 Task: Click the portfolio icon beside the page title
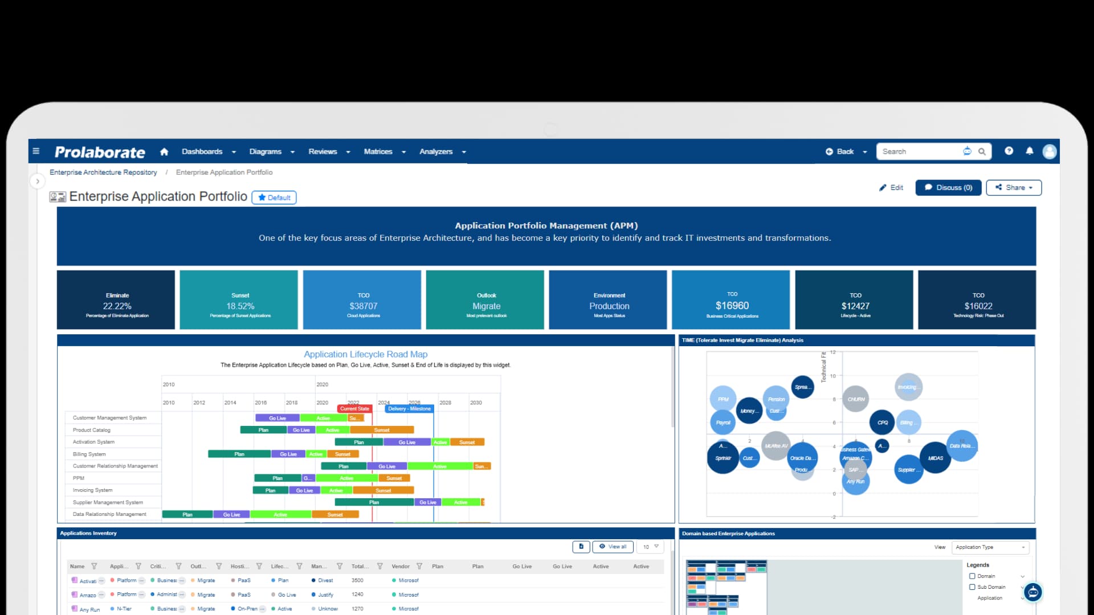click(58, 197)
